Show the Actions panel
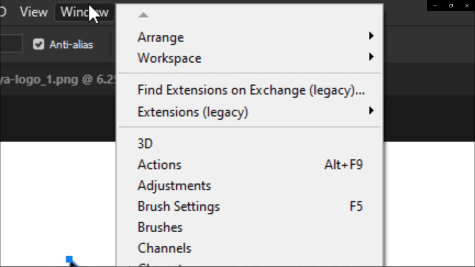Viewport: 475px width, 267px height. point(250,165)
